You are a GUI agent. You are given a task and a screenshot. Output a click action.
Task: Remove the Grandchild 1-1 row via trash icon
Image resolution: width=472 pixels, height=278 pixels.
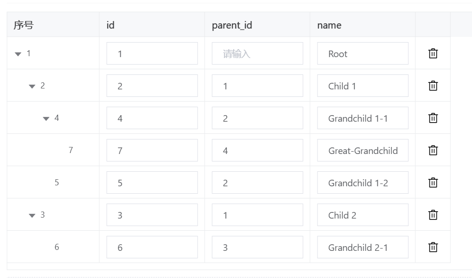tap(433, 118)
